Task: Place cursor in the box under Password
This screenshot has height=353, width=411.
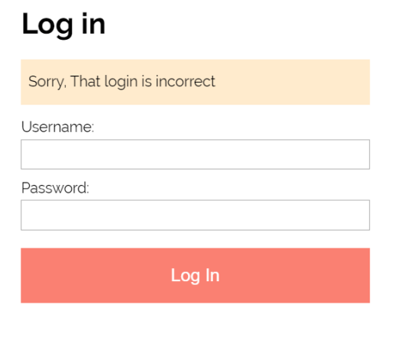Action: 196,215
